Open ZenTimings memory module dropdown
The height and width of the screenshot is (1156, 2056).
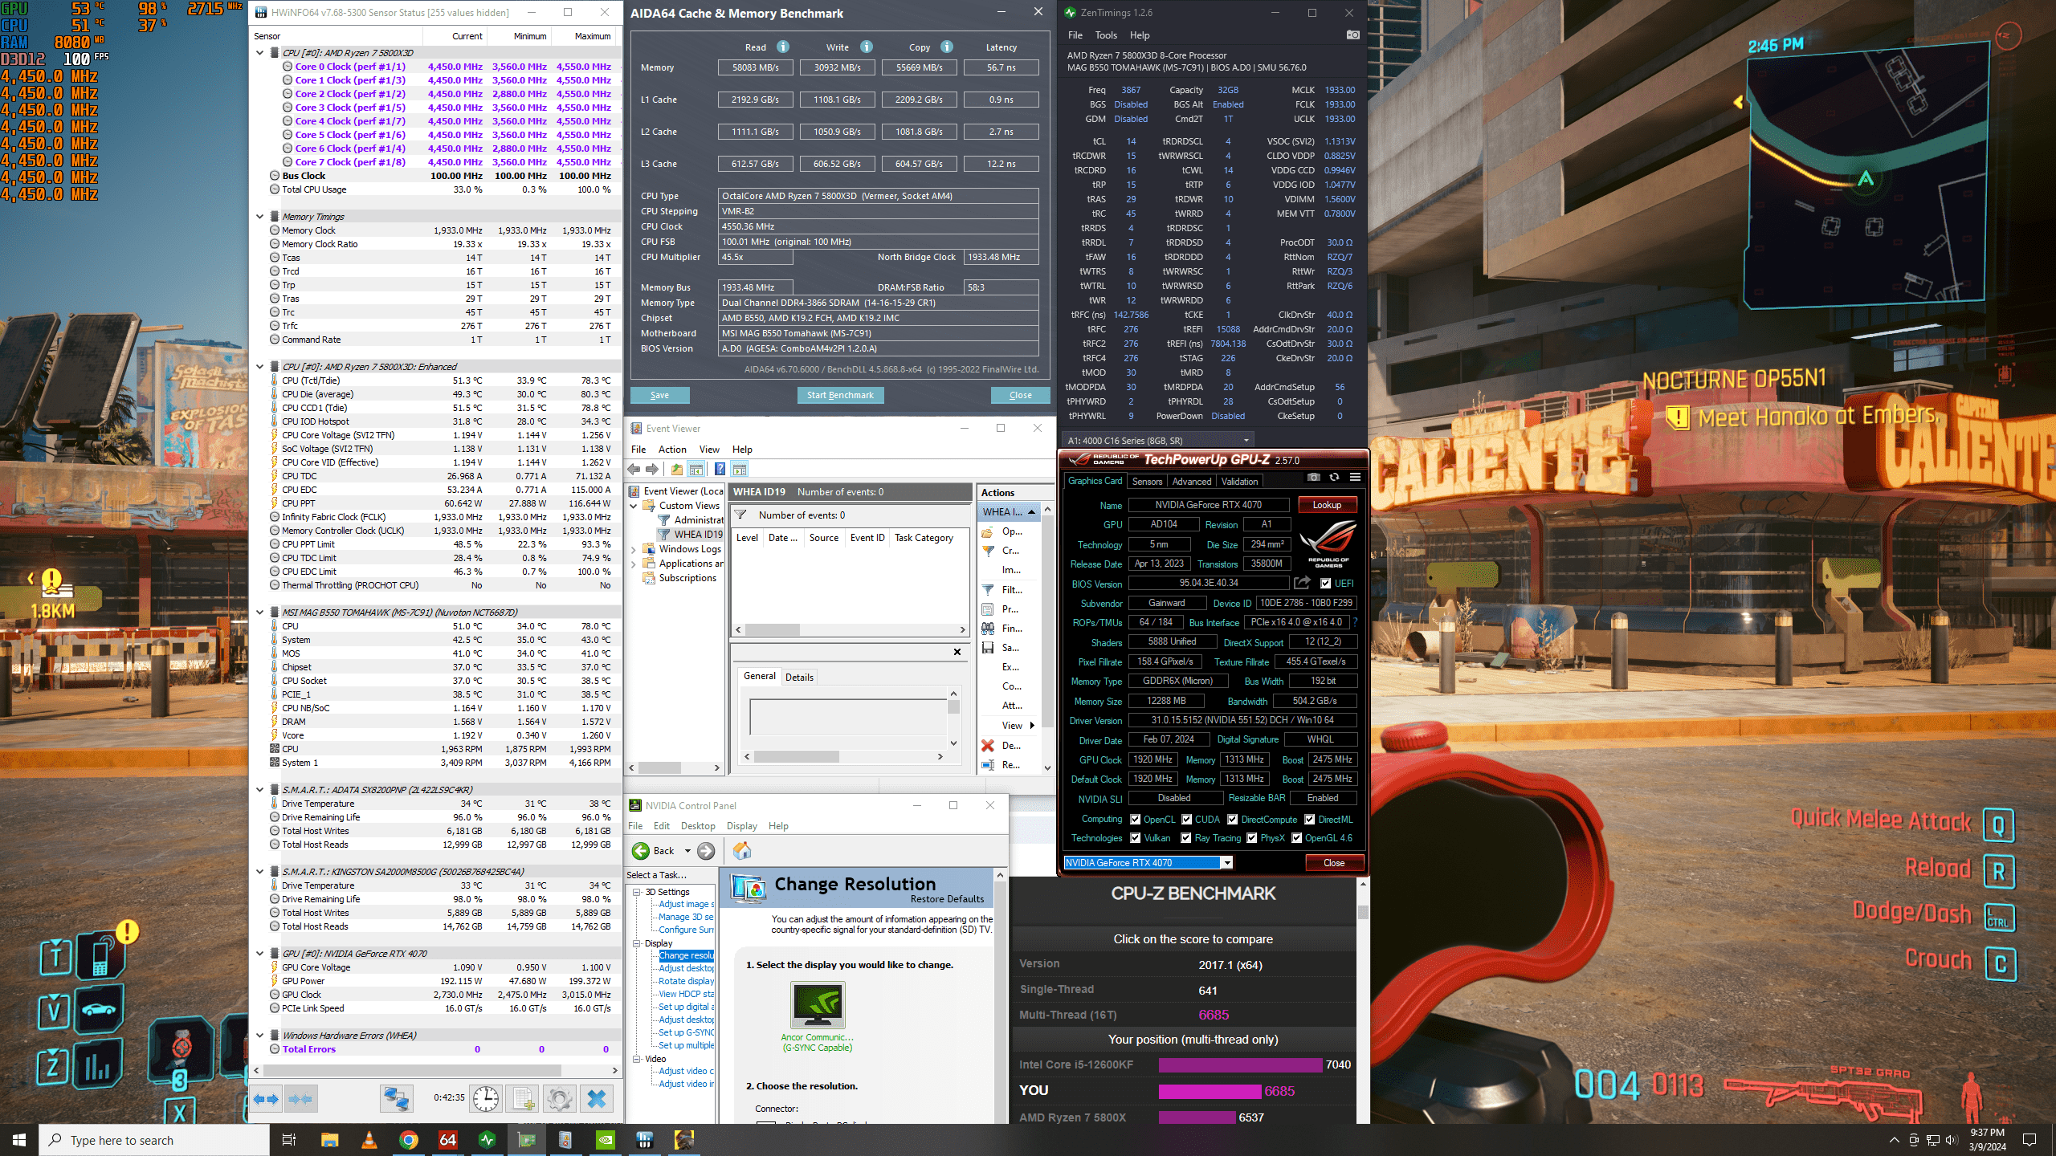tap(1157, 440)
